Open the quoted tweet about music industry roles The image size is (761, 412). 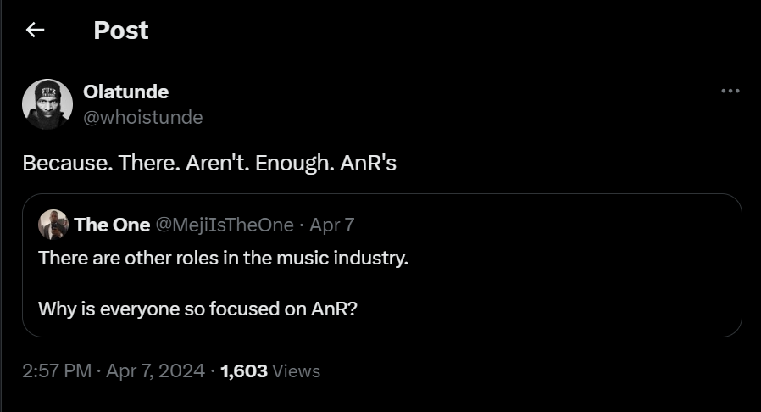click(x=382, y=265)
